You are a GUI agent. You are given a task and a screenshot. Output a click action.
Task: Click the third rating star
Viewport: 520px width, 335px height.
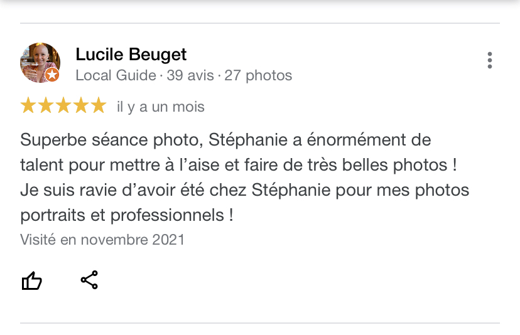[x=63, y=105]
